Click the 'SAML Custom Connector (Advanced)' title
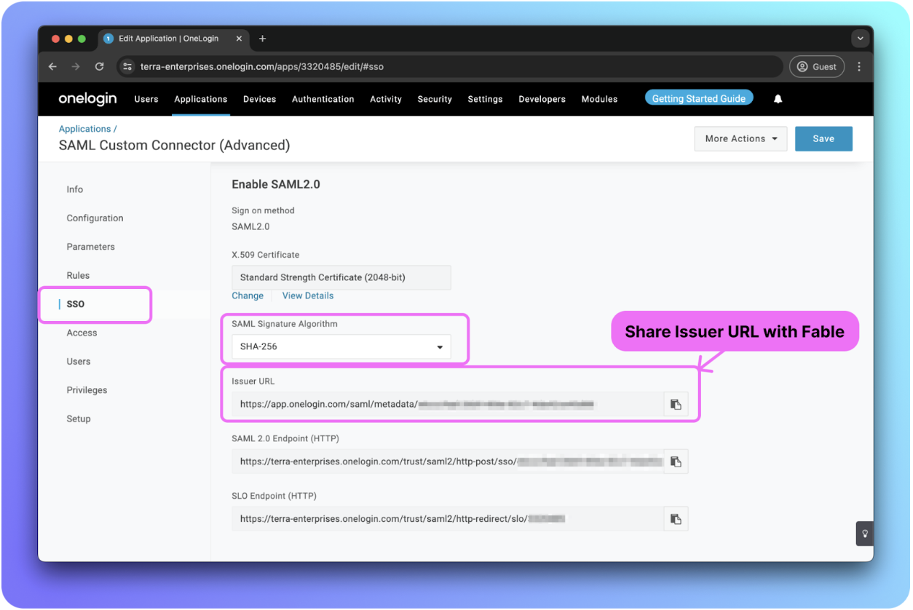The width and height of the screenshot is (913, 610). [175, 145]
